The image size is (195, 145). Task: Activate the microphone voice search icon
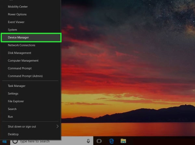(x=88, y=141)
